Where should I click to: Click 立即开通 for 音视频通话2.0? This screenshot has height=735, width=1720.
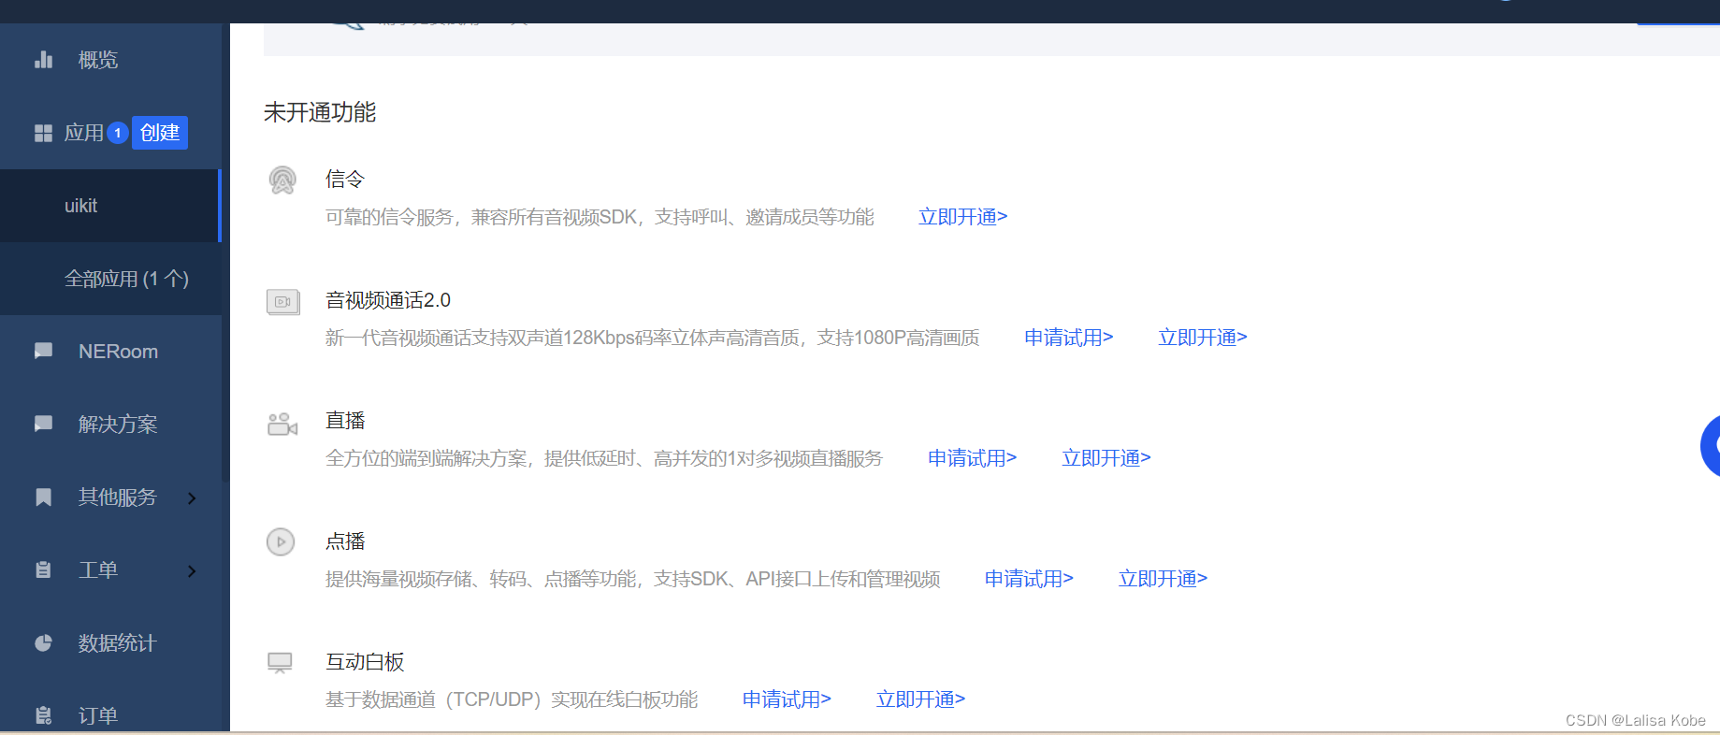point(1202,338)
